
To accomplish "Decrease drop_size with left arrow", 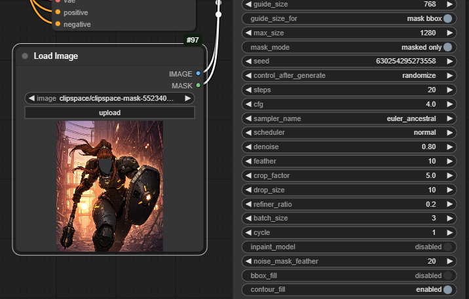I will click(248, 190).
